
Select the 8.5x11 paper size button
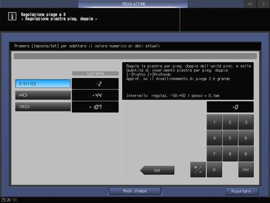point(43,84)
